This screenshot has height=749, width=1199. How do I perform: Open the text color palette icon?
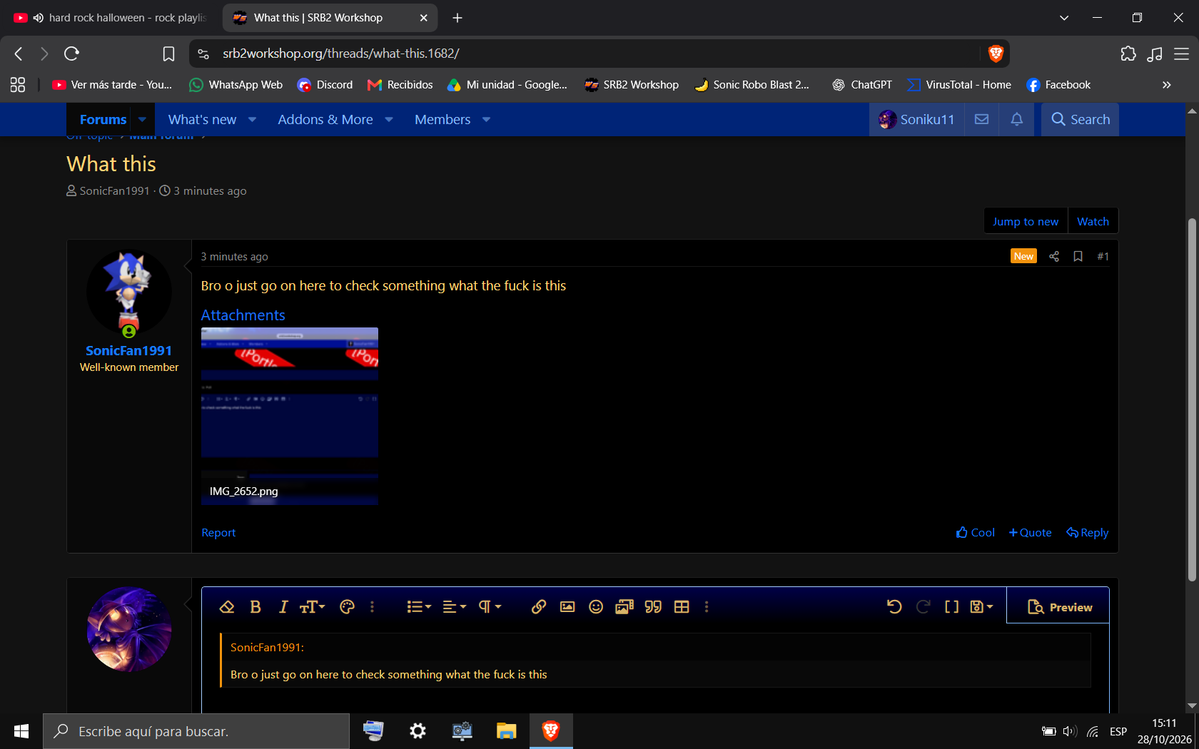tap(348, 607)
